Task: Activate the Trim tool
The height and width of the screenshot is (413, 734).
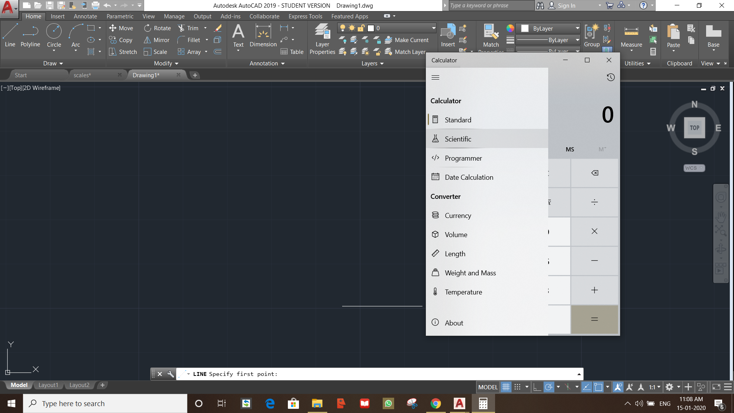Action: (x=188, y=28)
